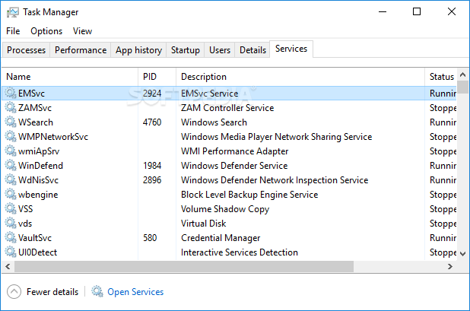This screenshot has height=311, width=470.
Task: Click the gear icon beside WSearch
Action: tap(11, 122)
